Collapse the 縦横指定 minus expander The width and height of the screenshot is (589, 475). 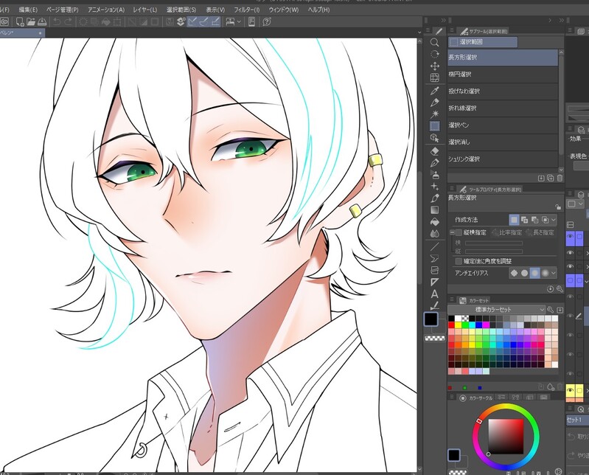pyautogui.click(x=452, y=232)
